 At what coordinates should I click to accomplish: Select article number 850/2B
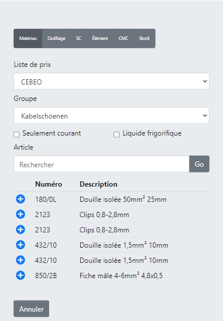click(x=46, y=276)
